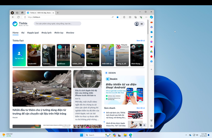
Task: Open the Windows Start button
Action: click(x=81, y=135)
